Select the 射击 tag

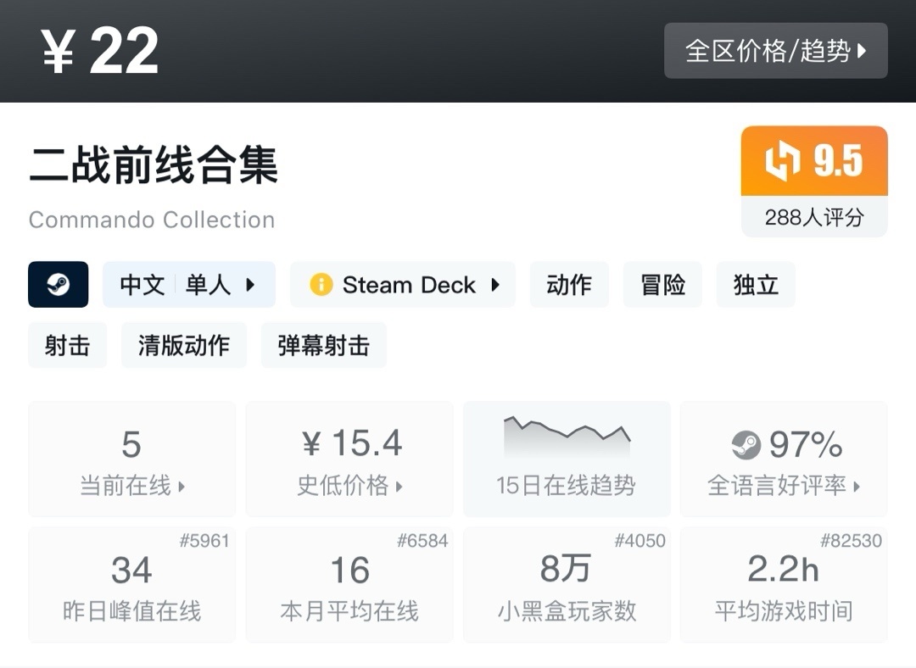[67, 345]
